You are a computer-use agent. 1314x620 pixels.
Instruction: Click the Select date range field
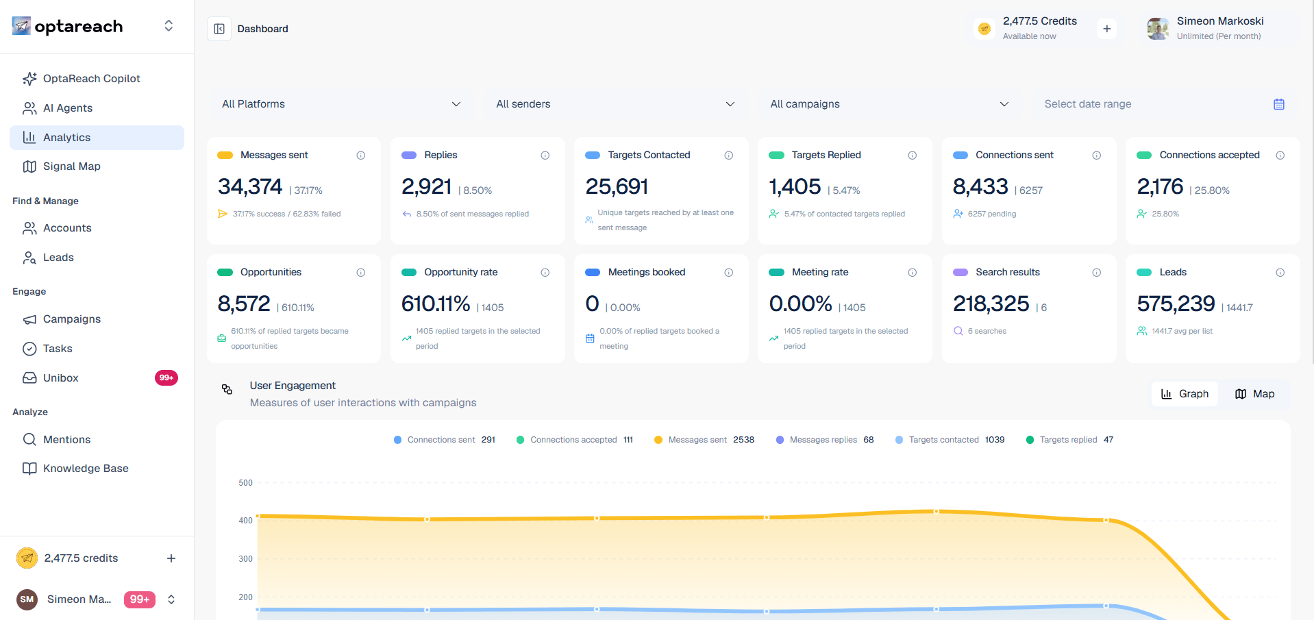click(1163, 104)
